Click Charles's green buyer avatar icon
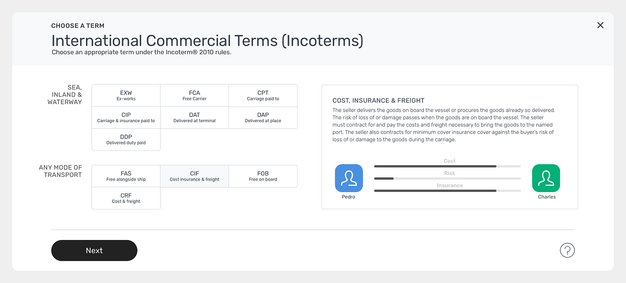626x283 pixels. [546, 178]
